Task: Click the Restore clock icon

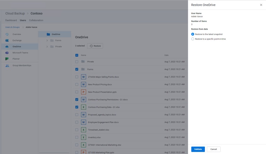Action: 91,46
